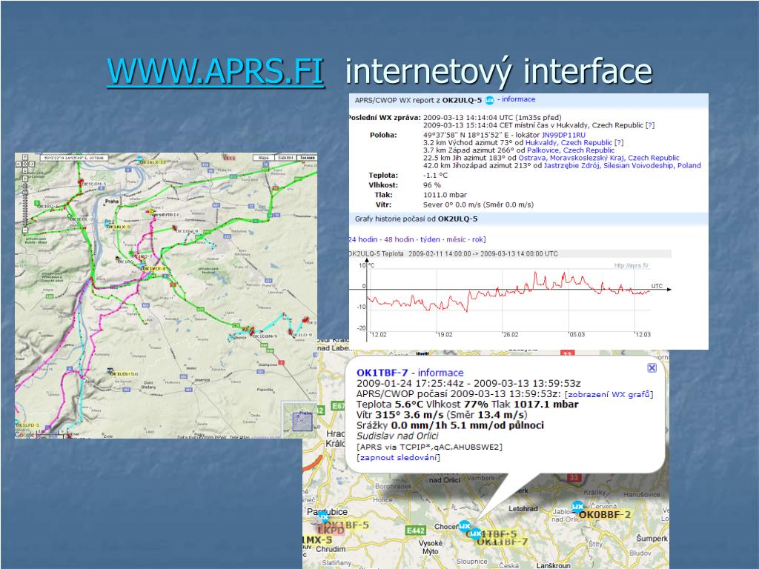
Task: Close the OK1TBF-7 info balloon
Action: 652,368
